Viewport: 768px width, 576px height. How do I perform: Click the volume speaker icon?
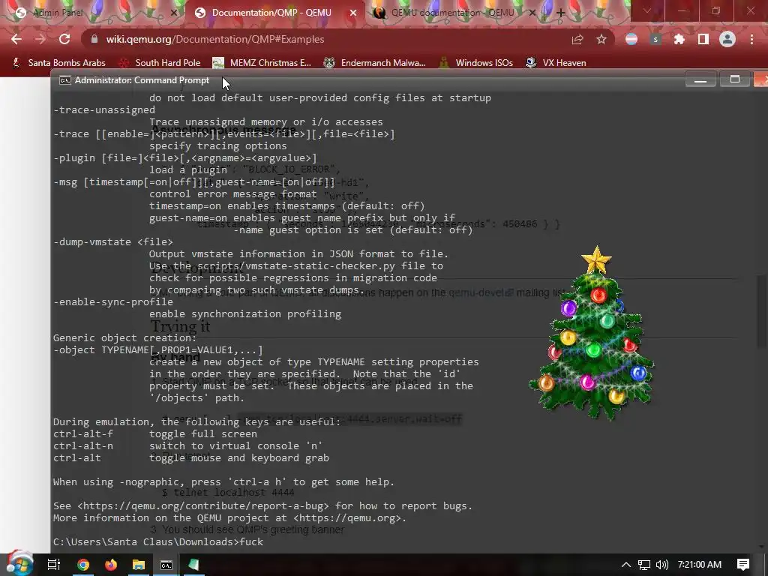[662, 565]
